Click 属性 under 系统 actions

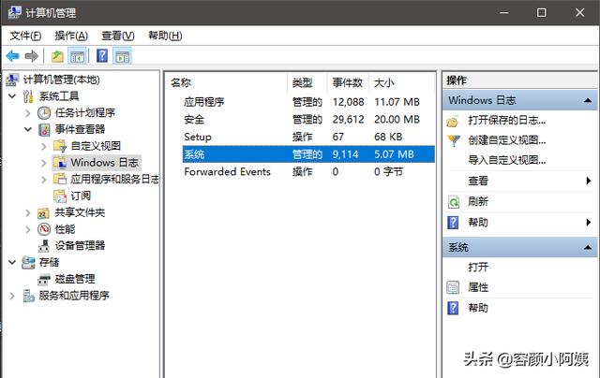point(478,287)
